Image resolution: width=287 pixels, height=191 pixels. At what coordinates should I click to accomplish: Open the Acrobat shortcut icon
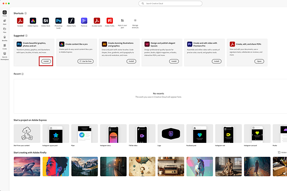[x=20, y=20]
